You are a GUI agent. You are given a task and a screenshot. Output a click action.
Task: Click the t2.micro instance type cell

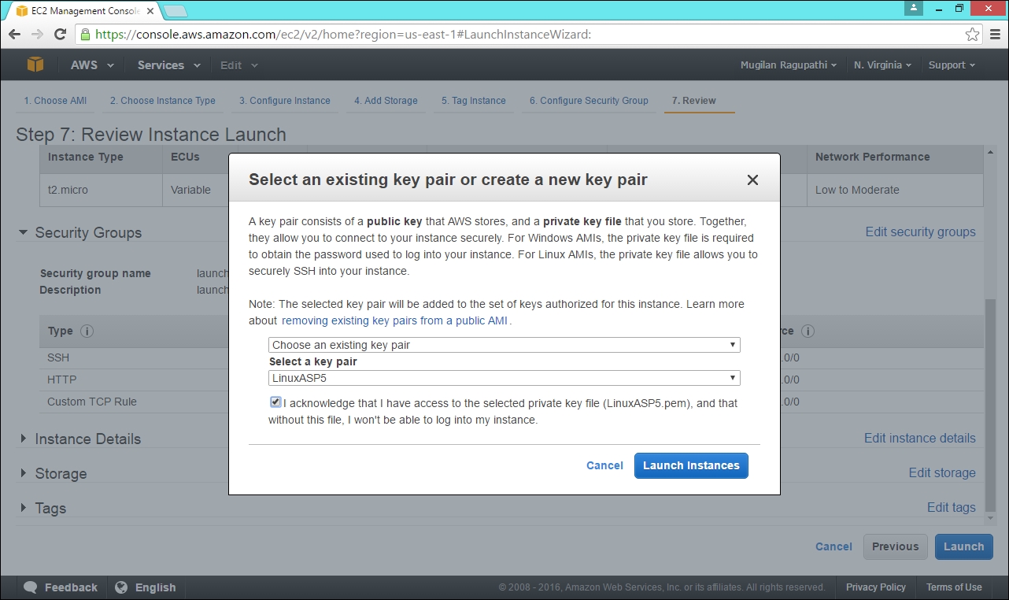(x=101, y=190)
